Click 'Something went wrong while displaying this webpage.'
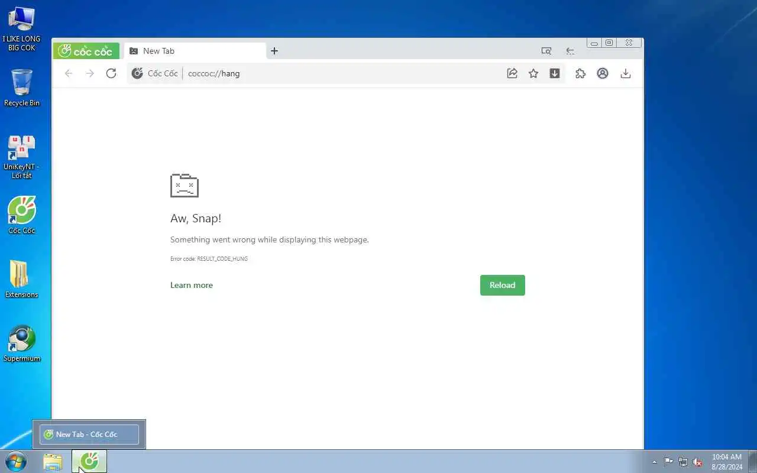The height and width of the screenshot is (473, 757). [270, 239]
